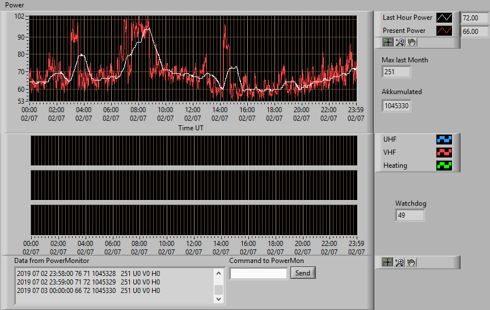Select the lower graph palette zoom tool
490x310 pixels.
[399, 262]
